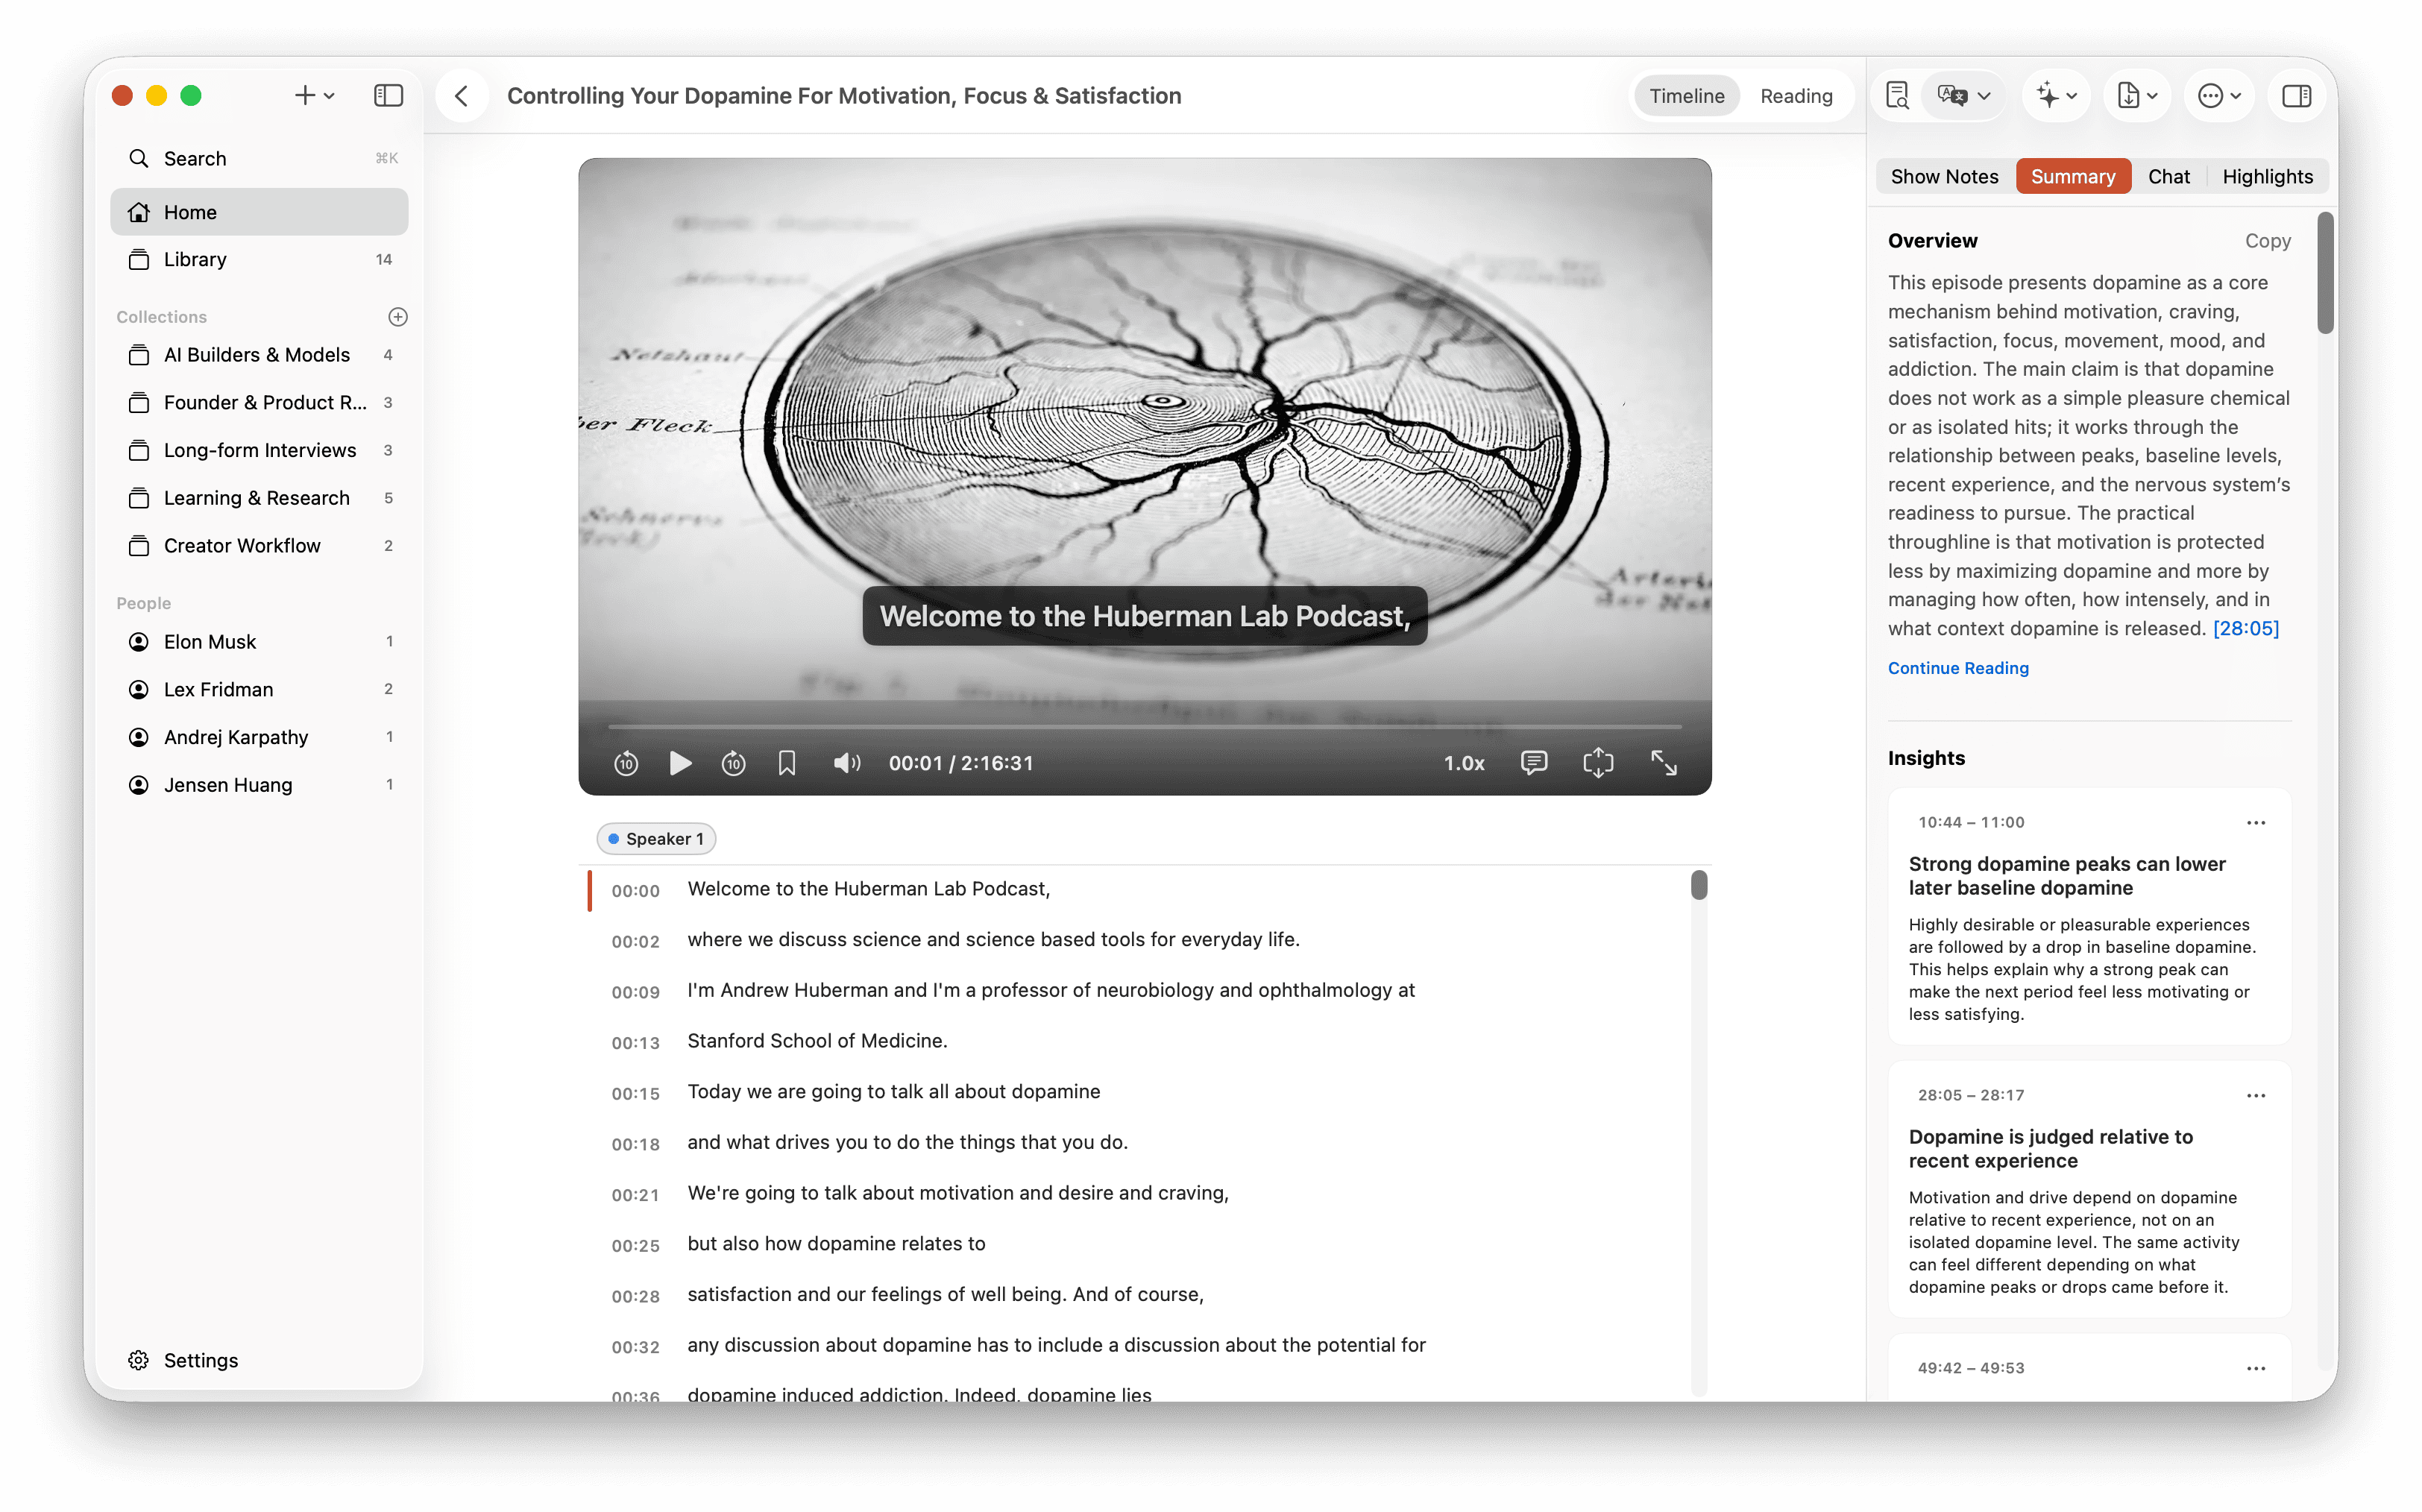The height and width of the screenshot is (1512, 2422).
Task: Add a new collection with plus icon
Action: click(398, 317)
